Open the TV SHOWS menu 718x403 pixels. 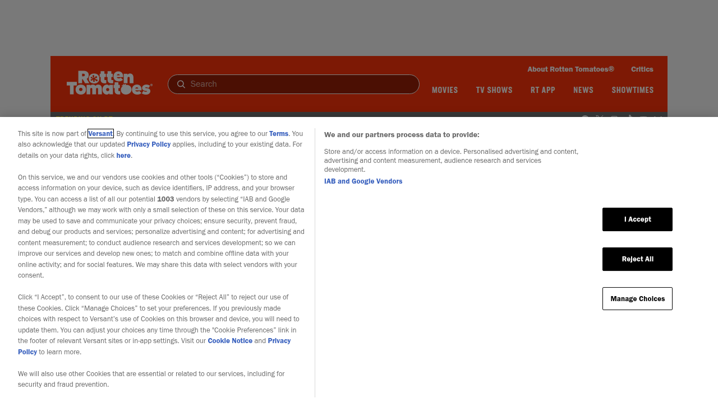[x=494, y=90]
